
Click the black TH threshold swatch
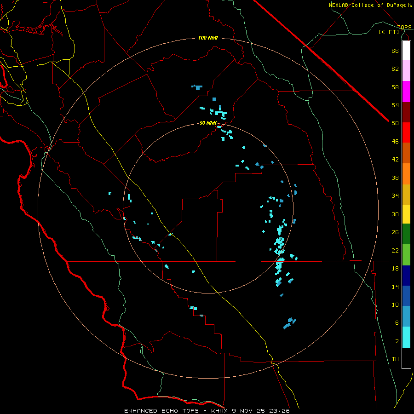(406, 358)
